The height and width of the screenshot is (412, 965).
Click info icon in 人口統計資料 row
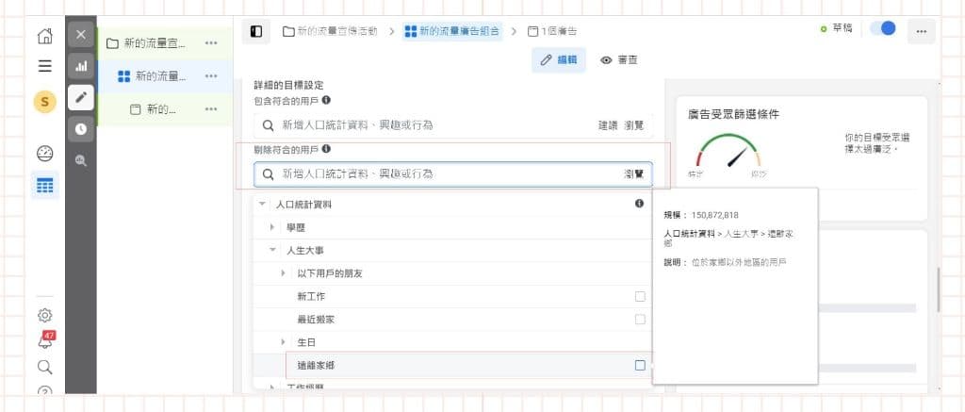point(640,204)
